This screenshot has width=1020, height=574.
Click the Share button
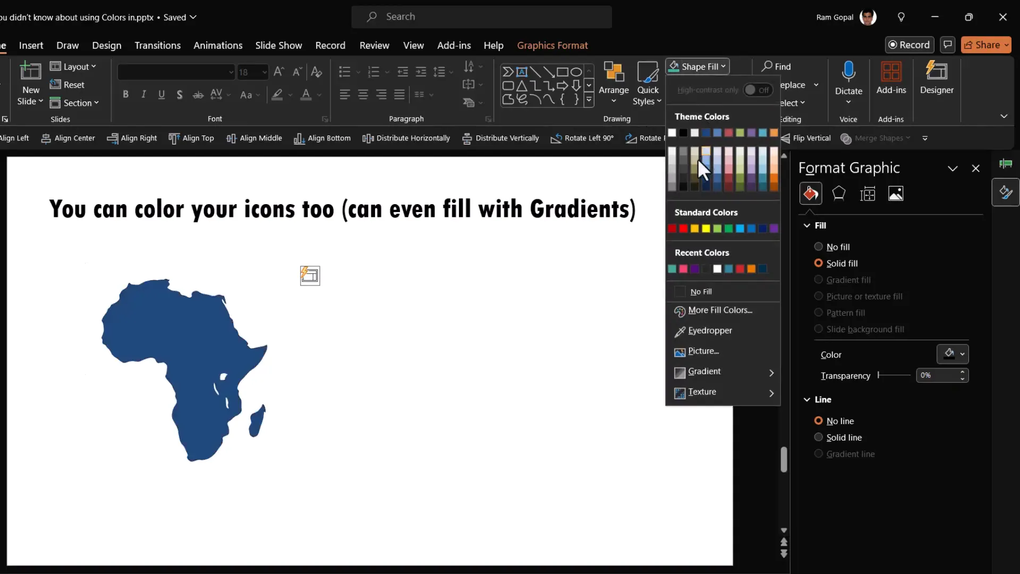[985, 45]
